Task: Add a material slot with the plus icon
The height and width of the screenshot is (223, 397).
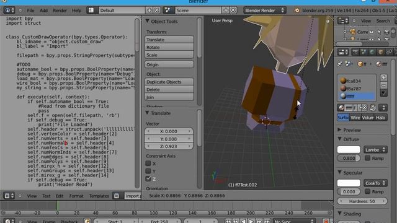Action: (383, 77)
